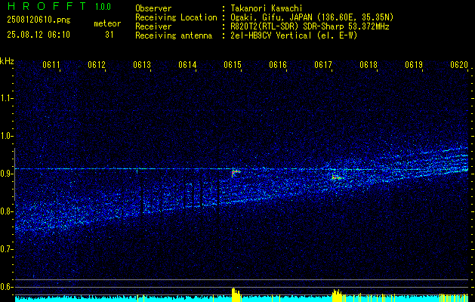Select the filename 2508120610.png
Image resolution: width=475 pixels, height=302 pixels.
tap(39, 20)
